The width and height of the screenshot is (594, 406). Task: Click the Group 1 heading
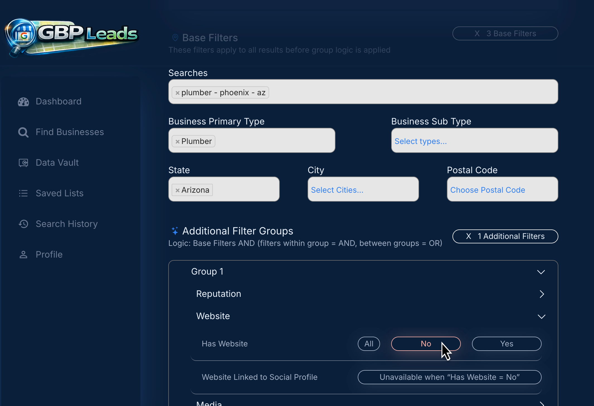207,272
